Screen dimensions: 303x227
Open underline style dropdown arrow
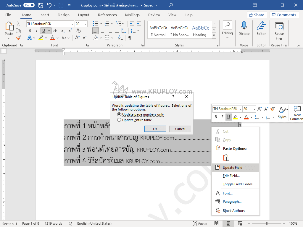[x=49, y=31]
